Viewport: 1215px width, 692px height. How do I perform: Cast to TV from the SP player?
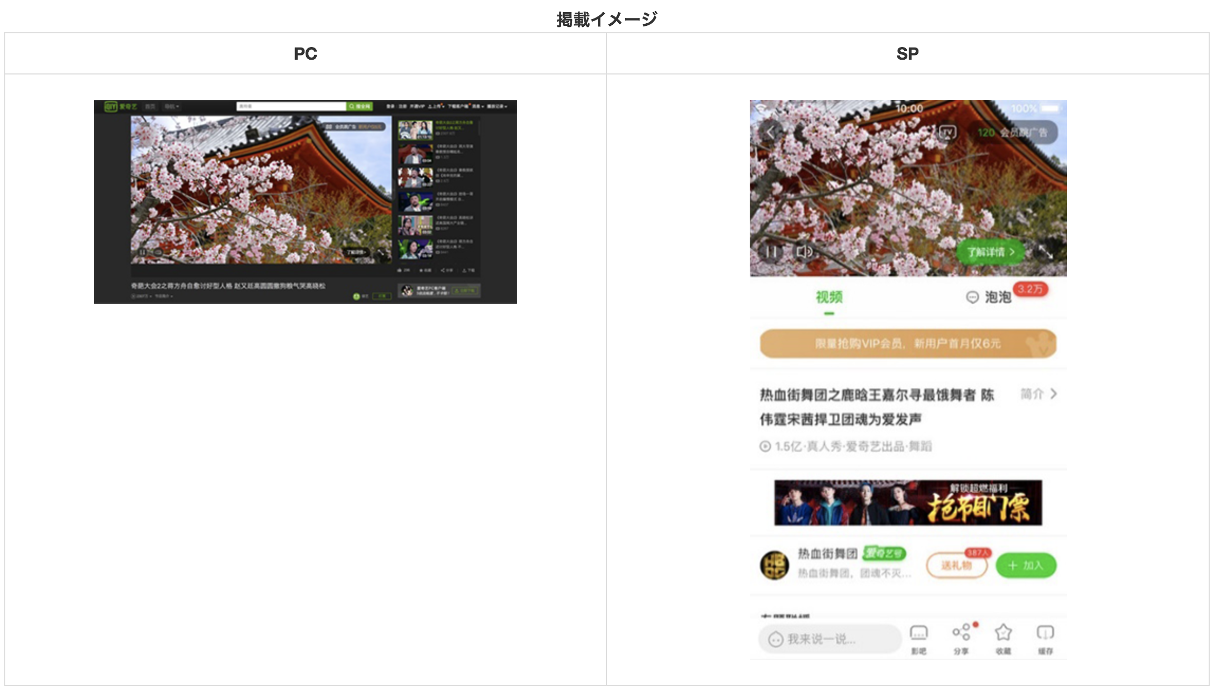coord(947,132)
